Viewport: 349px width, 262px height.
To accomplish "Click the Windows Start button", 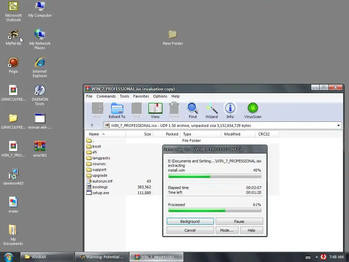I will pos(9,257).
